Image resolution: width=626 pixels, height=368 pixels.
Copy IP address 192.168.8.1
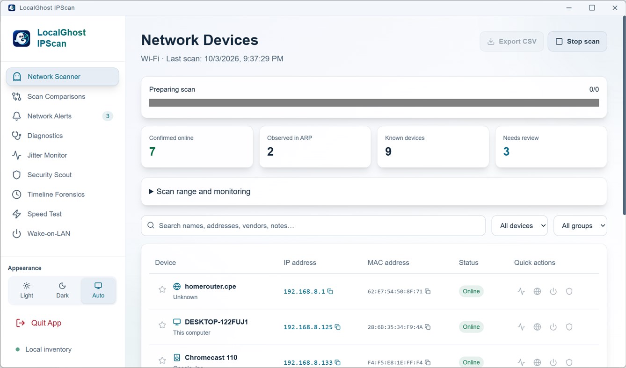(330, 291)
